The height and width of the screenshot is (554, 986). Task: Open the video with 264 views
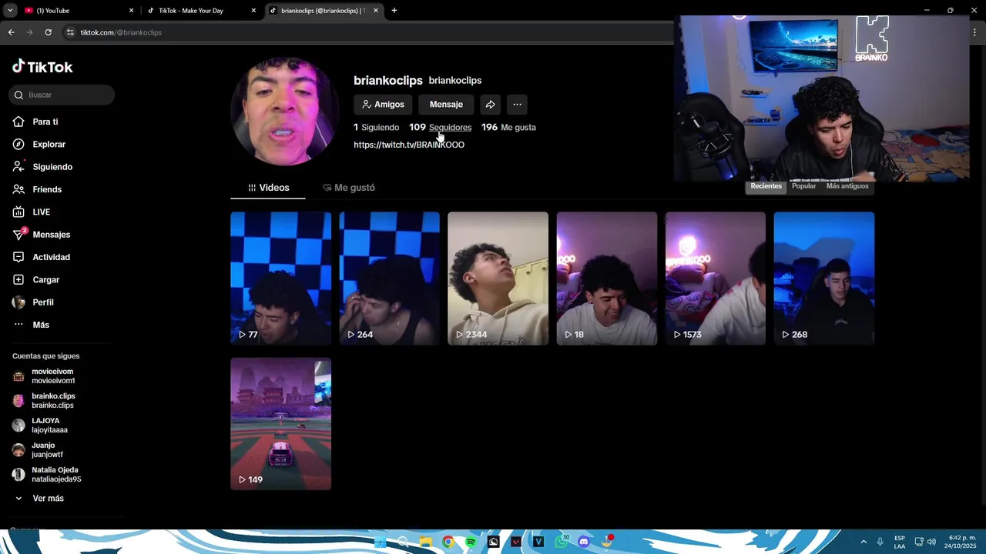pyautogui.click(x=389, y=279)
